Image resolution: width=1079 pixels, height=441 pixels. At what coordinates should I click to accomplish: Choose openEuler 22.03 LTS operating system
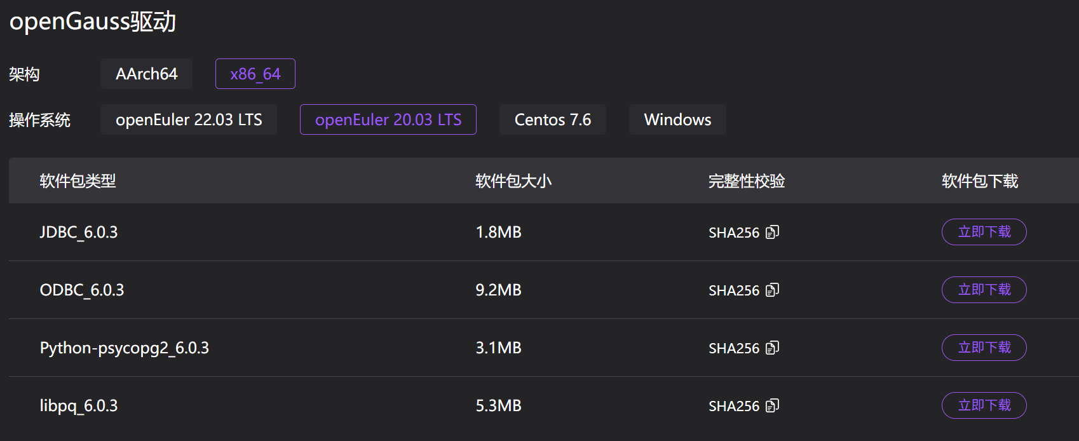click(x=189, y=119)
